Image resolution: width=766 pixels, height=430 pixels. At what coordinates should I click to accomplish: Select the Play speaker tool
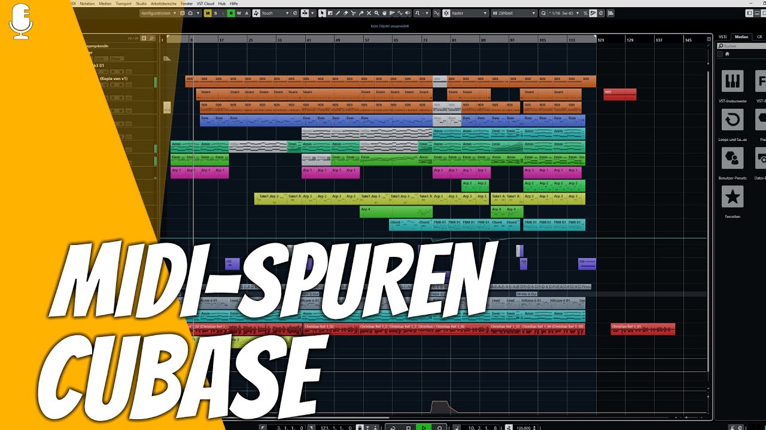click(408, 13)
